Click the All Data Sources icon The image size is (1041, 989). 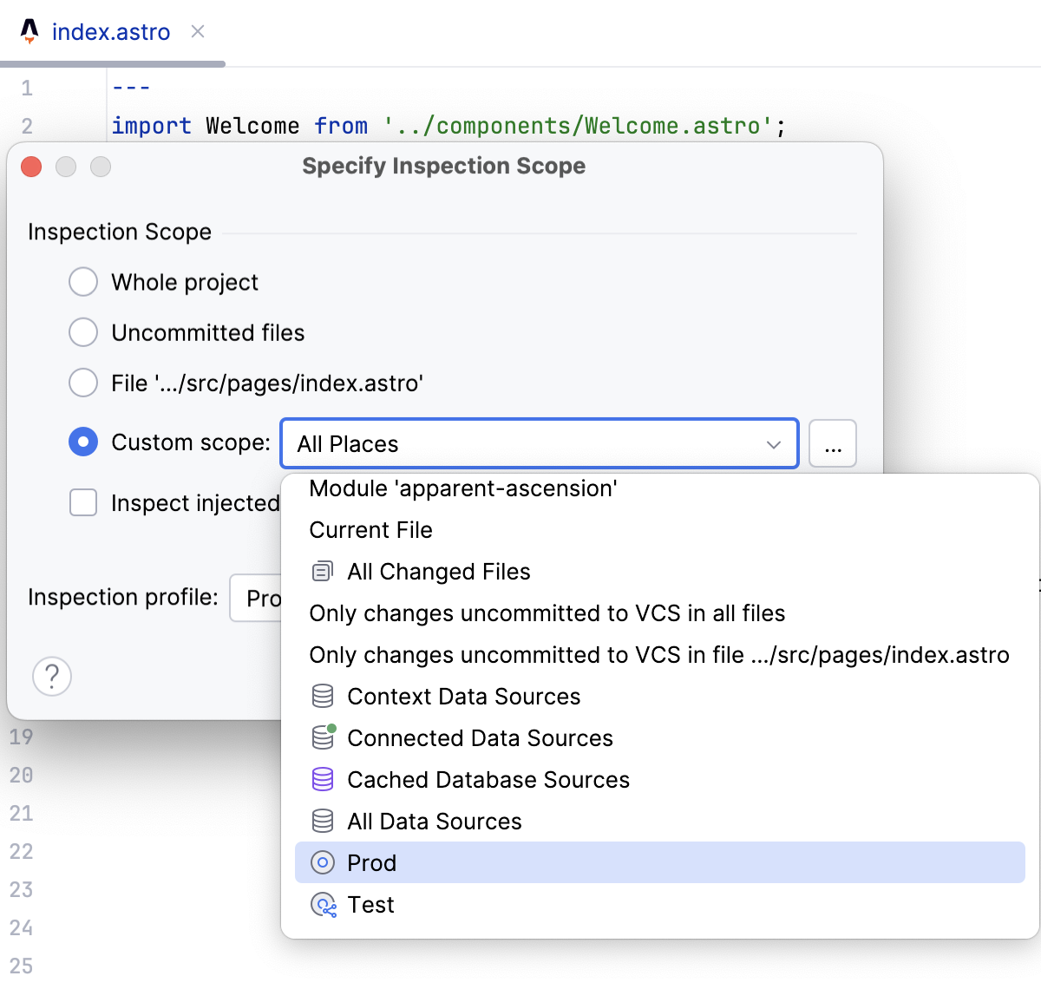pyautogui.click(x=323, y=822)
